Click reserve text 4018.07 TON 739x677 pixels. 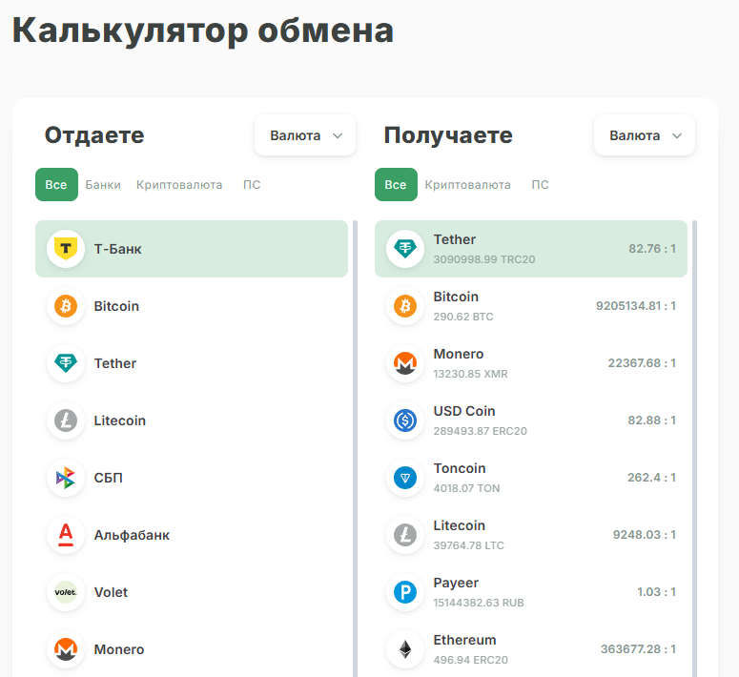click(466, 488)
